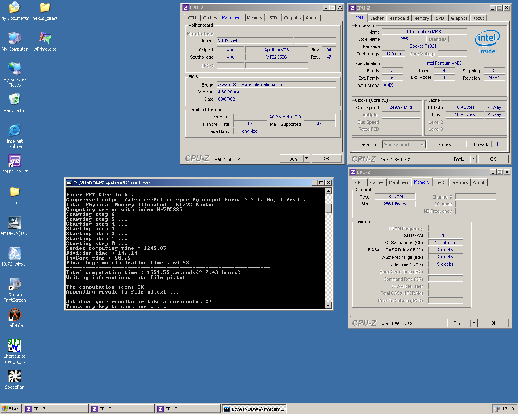Click Tools button in CPU window
This screenshot has height=414, width=518.
point(459,159)
